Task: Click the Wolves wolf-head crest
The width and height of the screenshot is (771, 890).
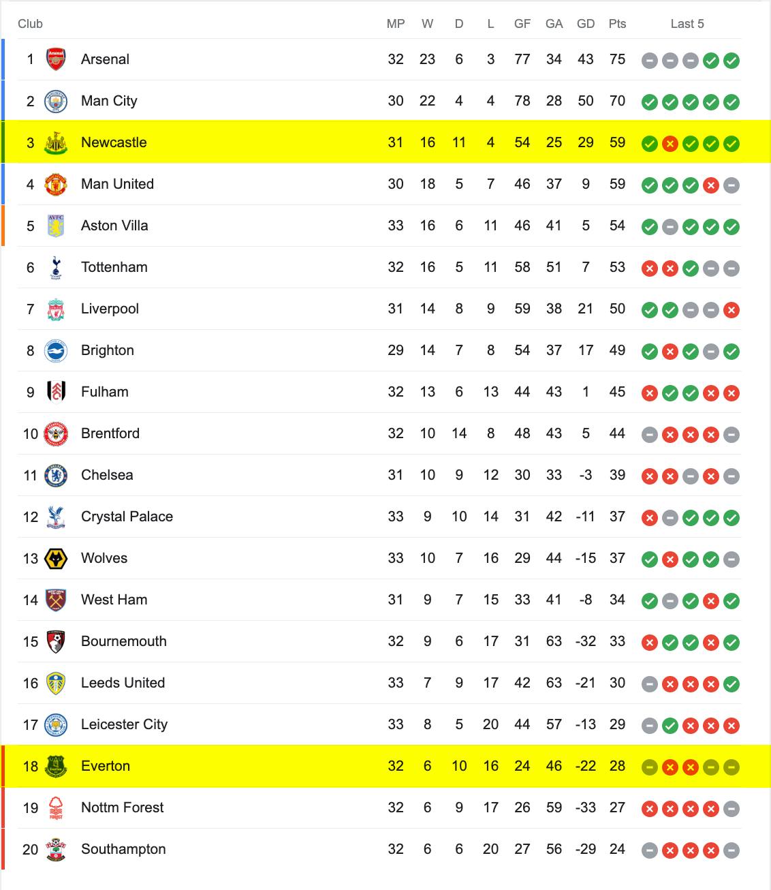Action: 56,558
